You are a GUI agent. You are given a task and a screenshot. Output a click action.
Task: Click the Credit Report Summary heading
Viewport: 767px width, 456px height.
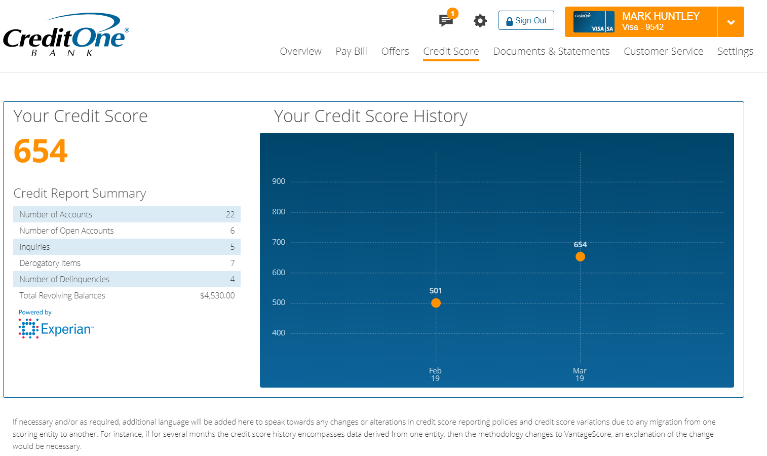click(80, 194)
